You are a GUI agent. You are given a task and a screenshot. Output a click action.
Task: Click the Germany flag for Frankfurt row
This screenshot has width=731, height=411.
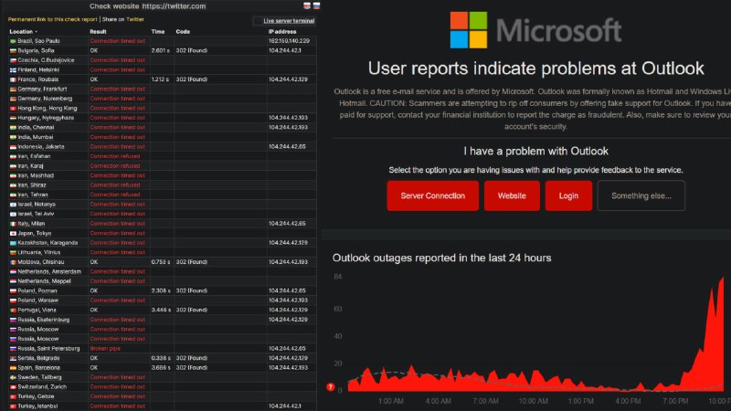pos(13,89)
